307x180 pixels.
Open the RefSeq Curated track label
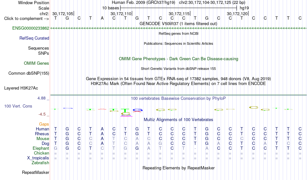pyautogui.click(x=34, y=38)
